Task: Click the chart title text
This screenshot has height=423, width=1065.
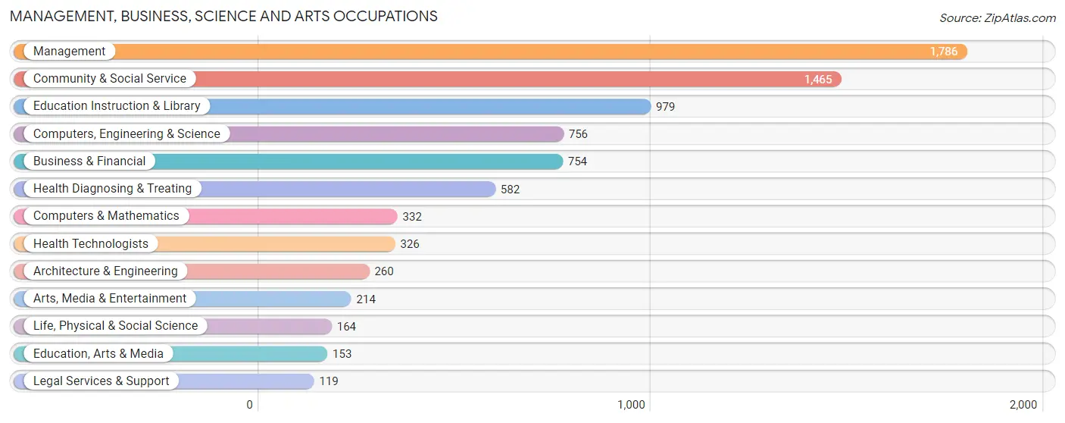Action: point(223,16)
